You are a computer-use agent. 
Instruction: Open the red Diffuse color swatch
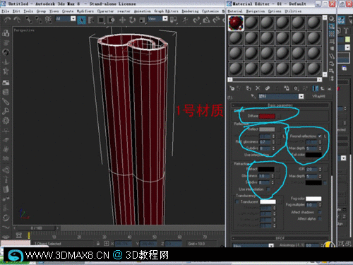click(267, 116)
